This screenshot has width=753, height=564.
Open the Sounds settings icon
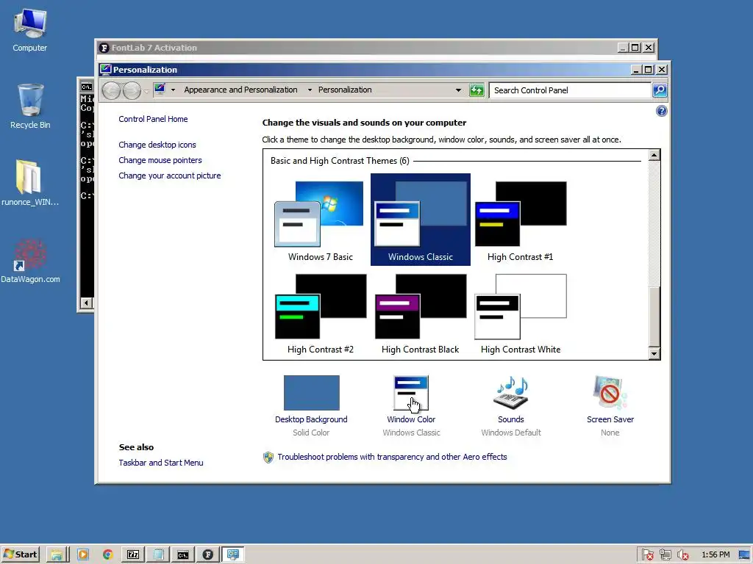(511, 405)
